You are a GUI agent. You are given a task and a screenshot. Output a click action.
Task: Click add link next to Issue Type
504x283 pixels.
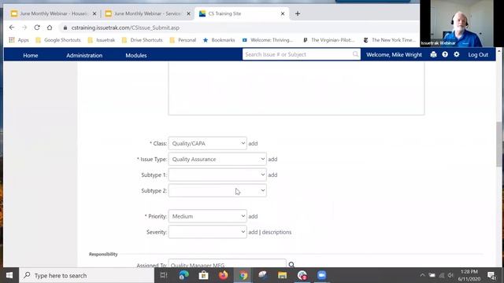pos(272,159)
